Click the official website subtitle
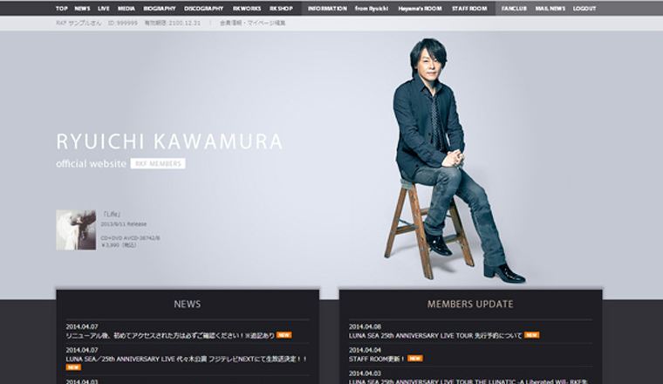The width and height of the screenshot is (663, 384). 92,164
